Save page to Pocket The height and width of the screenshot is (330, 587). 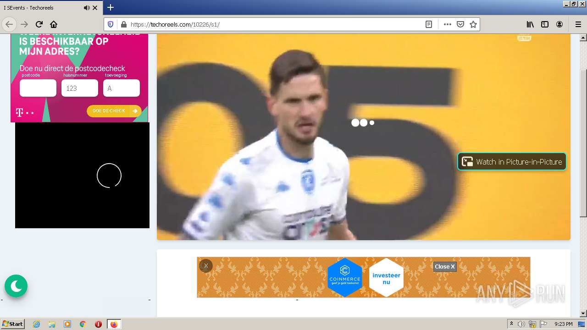(x=460, y=24)
